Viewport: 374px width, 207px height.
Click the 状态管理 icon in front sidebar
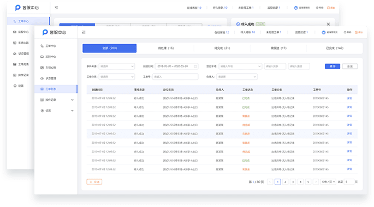[x=42, y=78]
